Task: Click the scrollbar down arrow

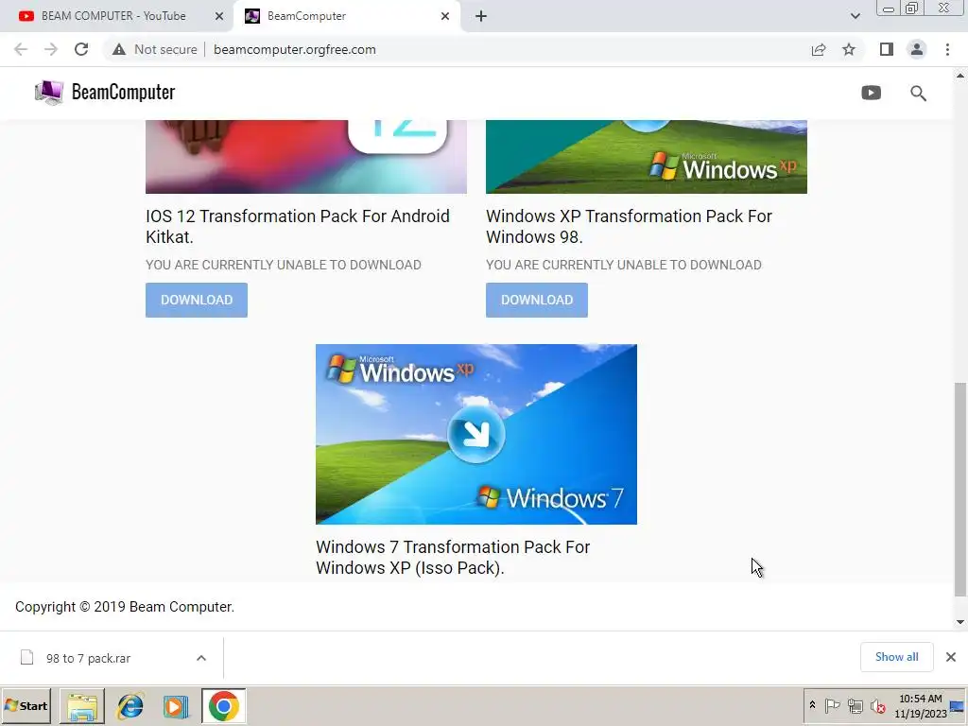Action: point(960,622)
